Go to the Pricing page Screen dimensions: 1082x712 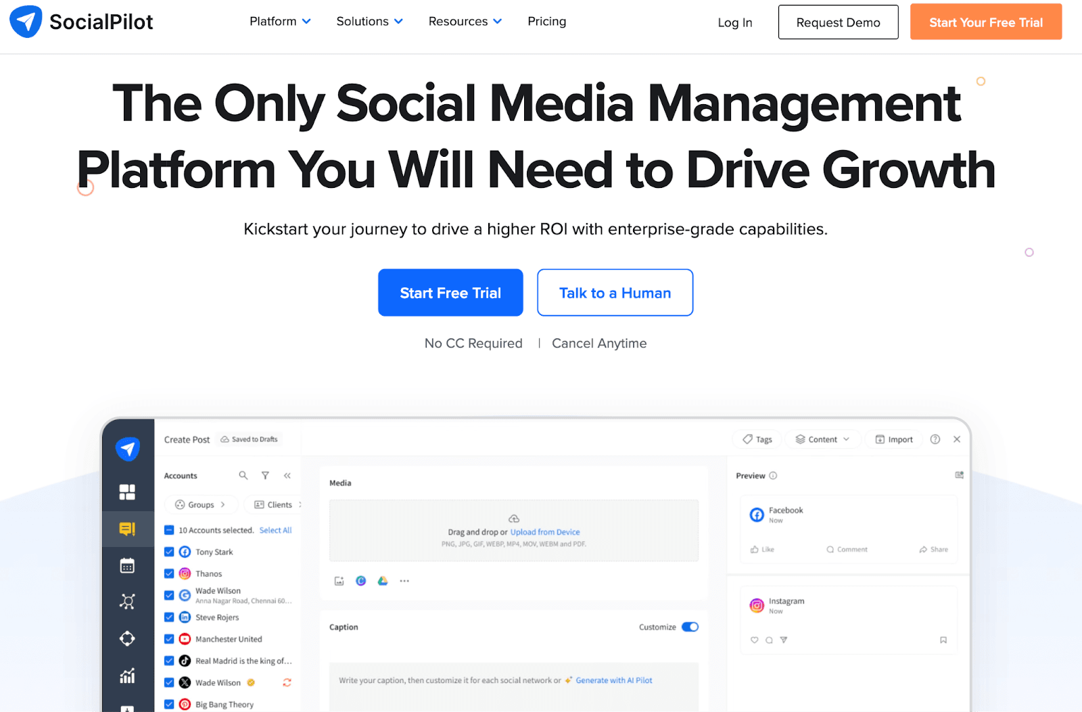click(546, 22)
